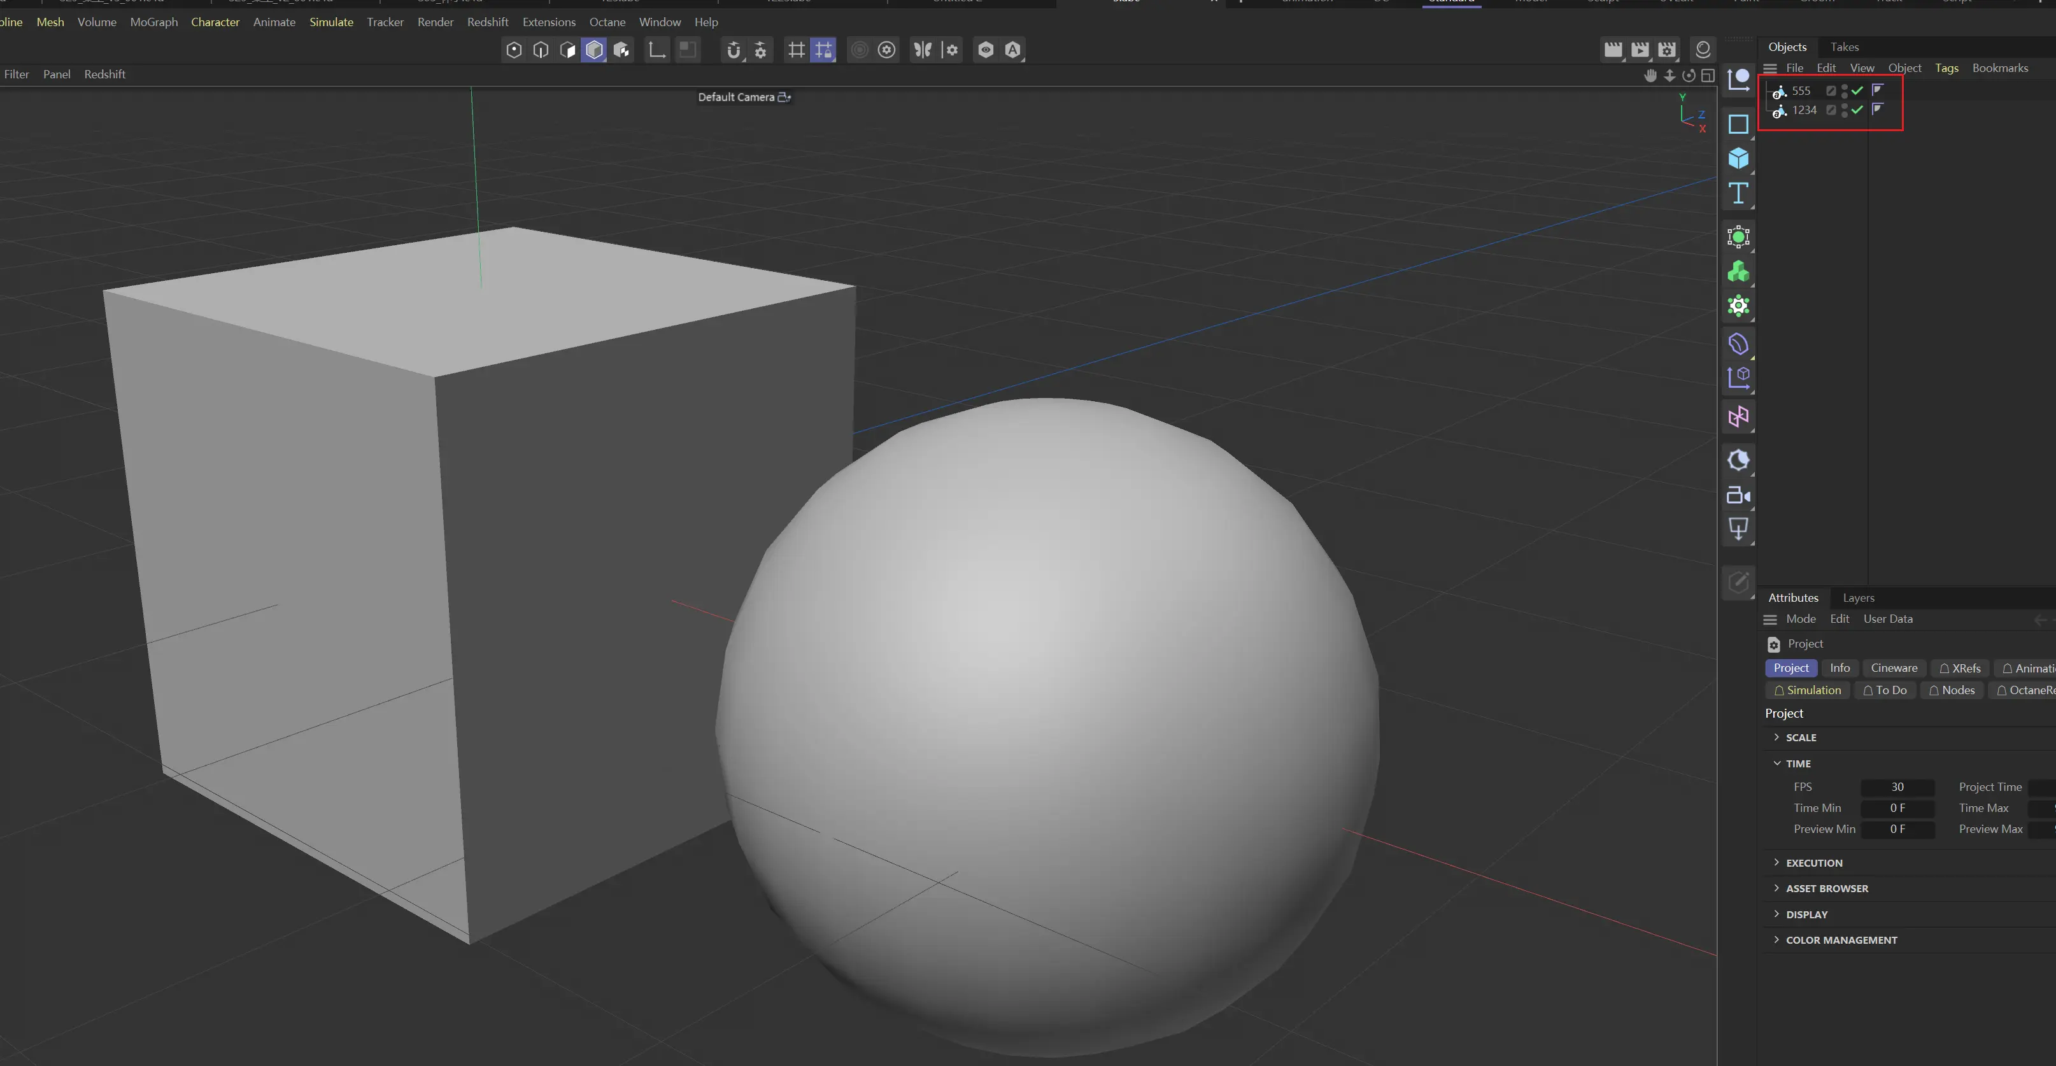This screenshot has width=2056, height=1066.
Task: Click the green cloner MoGraph icon
Action: point(1738,273)
